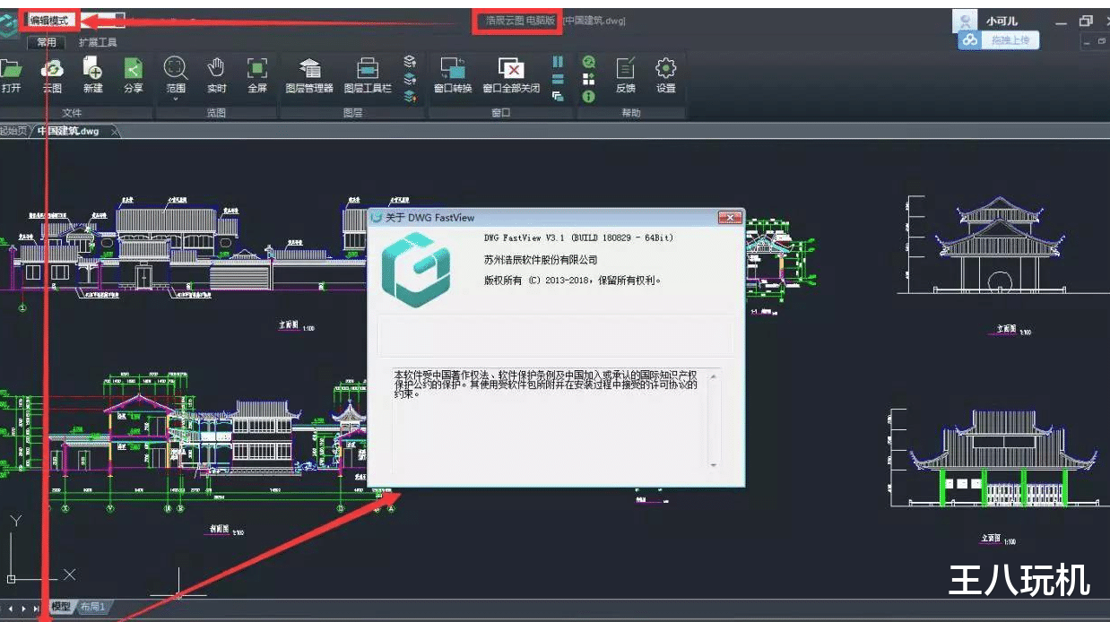The image size is (1110, 622).
Task: Click the 览图 group label
Action: click(216, 113)
